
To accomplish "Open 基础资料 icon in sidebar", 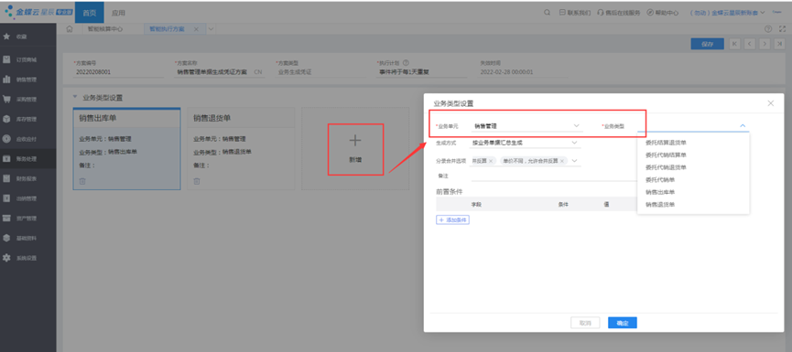I will point(7,238).
